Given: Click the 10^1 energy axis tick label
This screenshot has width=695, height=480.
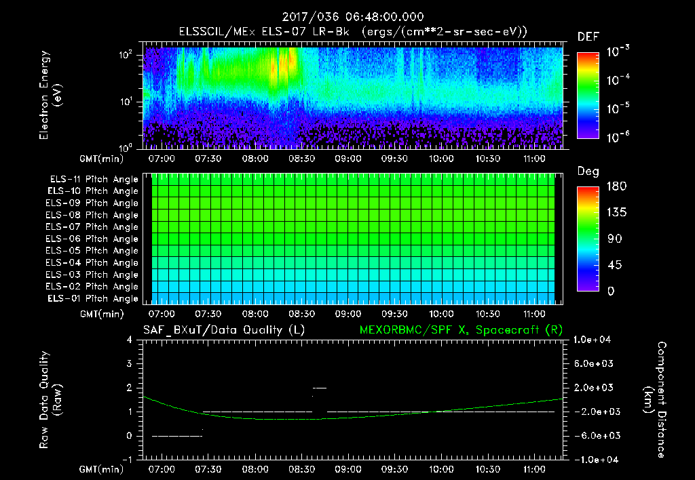Looking at the screenshot, I should click(x=126, y=102).
